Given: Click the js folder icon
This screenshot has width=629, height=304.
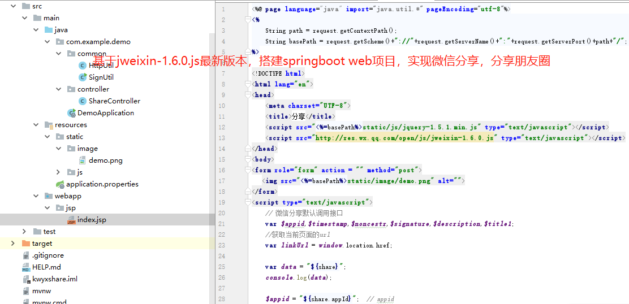Looking at the screenshot, I should point(71,172).
